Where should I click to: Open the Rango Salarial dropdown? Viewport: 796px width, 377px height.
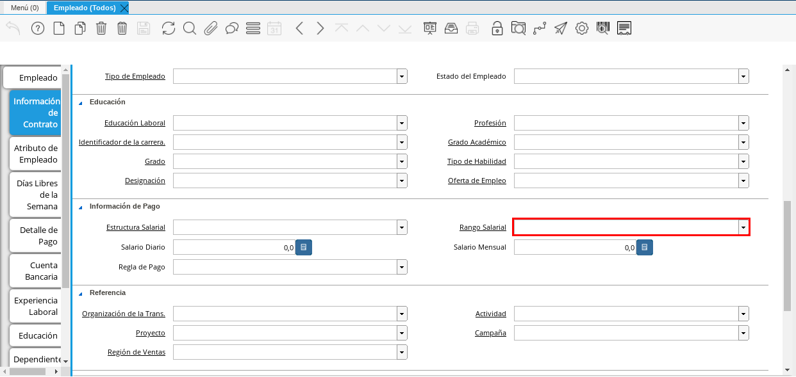coord(743,227)
